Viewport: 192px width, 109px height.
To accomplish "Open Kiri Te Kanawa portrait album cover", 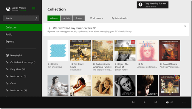I will pyautogui.click(x=170, y=86).
